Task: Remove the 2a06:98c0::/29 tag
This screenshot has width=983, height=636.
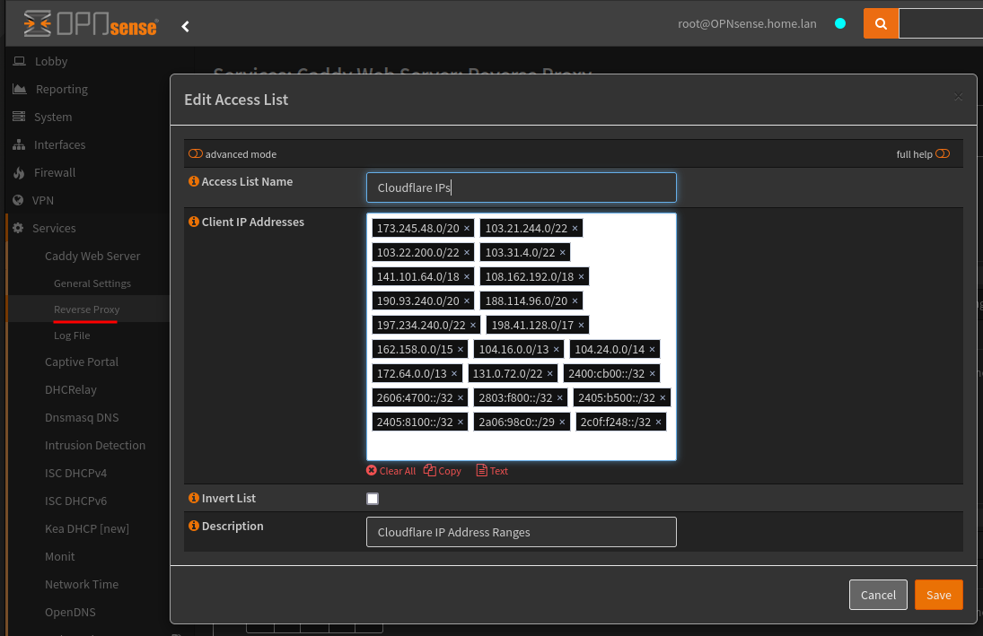Action: (562, 423)
